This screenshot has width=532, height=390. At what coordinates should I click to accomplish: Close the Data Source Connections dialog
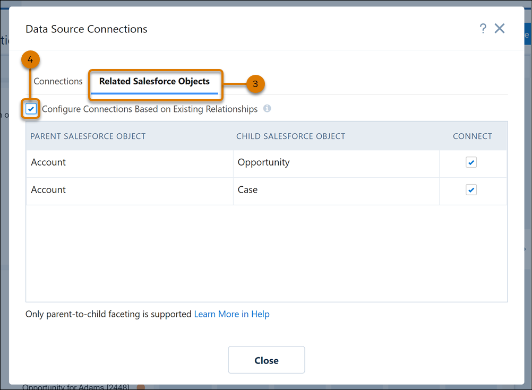[x=500, y=29]
